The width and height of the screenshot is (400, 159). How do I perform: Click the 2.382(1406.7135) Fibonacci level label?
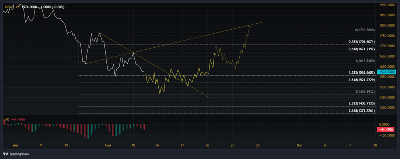pos(362,103)
